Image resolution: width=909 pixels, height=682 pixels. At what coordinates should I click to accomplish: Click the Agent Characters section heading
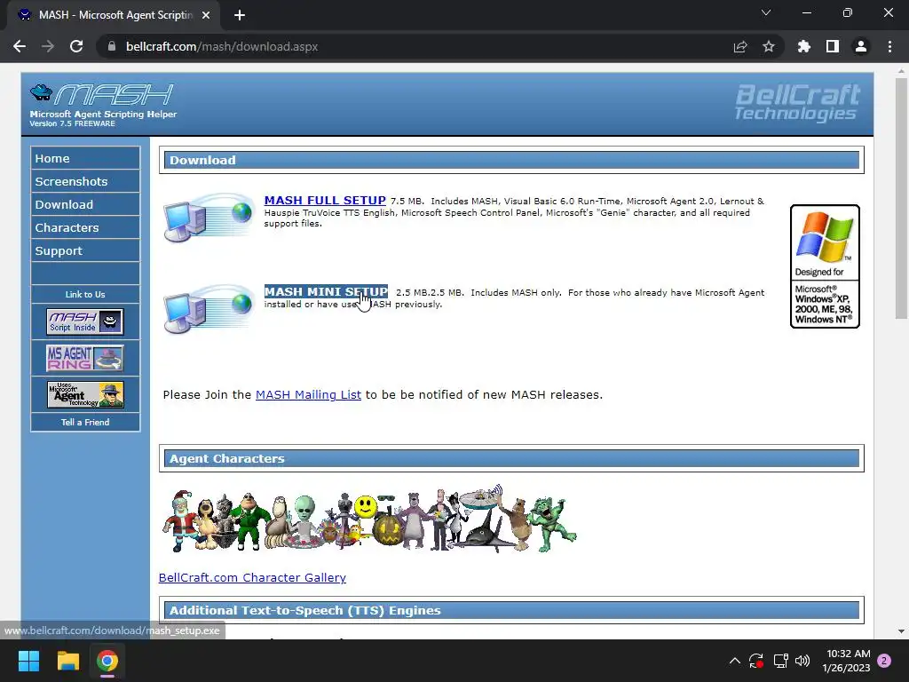tap(511, 458)
